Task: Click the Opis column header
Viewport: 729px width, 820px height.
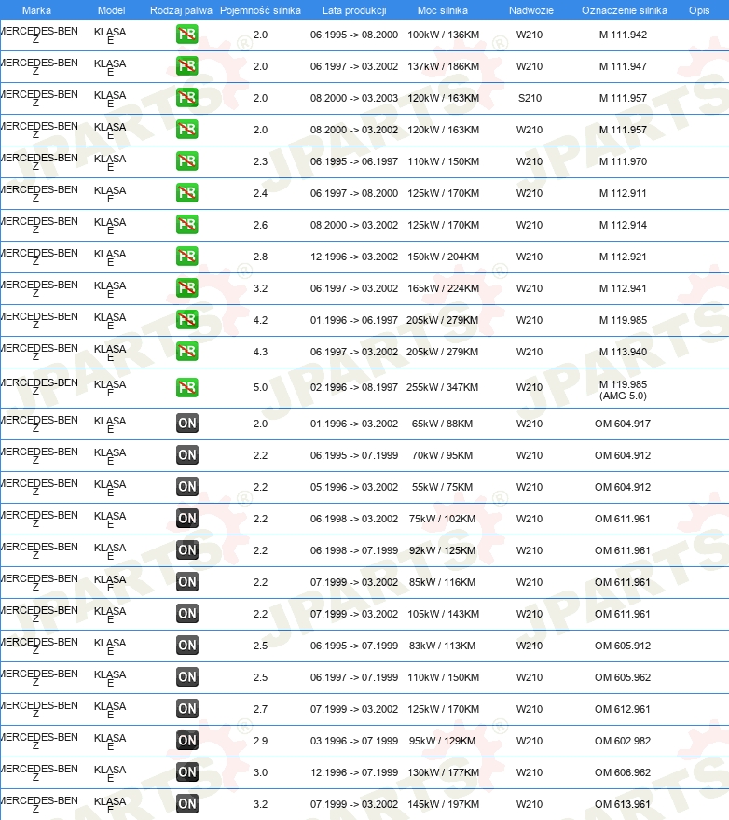Action: click(699, 10)
